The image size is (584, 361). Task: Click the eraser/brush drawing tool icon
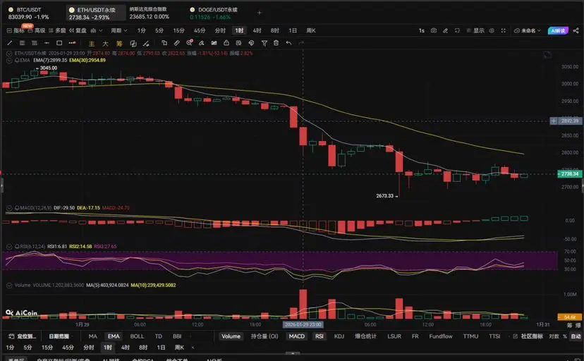pyautogui.click(x=202, y=43)
